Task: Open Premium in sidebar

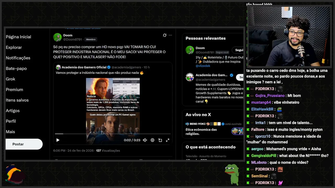Action: pos(14,90)
